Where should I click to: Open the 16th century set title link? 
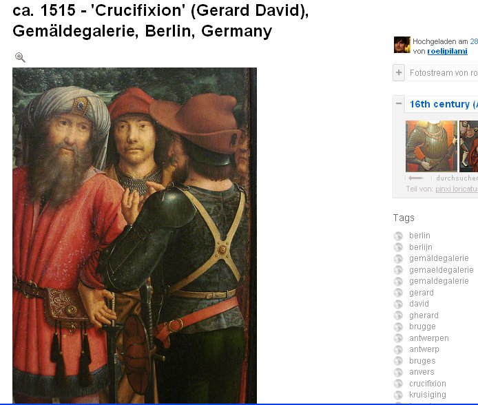click(444, 104)
